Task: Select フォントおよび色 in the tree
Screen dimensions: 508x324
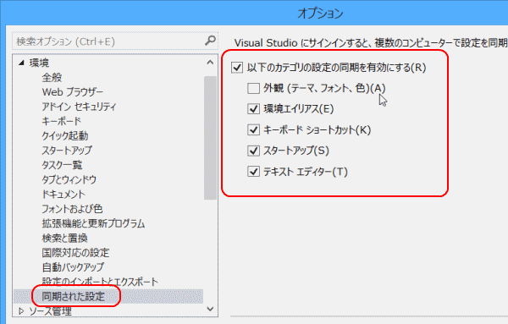Action: [72, 209]
